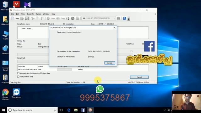The width and height of the screenshot is (201, 113).
Task: Open the Extras menu
Action: [x=38, y=14]
